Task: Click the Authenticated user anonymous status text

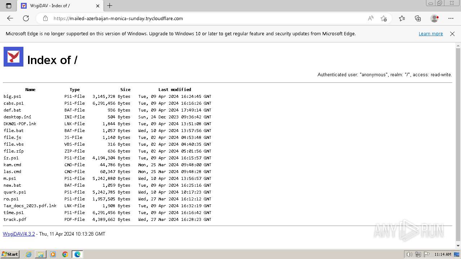Action: (385, 75)
